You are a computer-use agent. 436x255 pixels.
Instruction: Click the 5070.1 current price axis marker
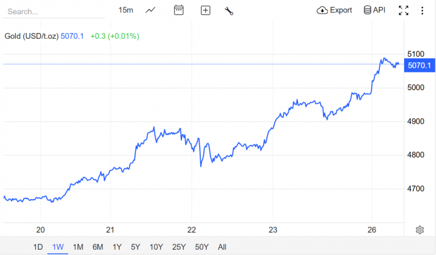tap(420, 65)
